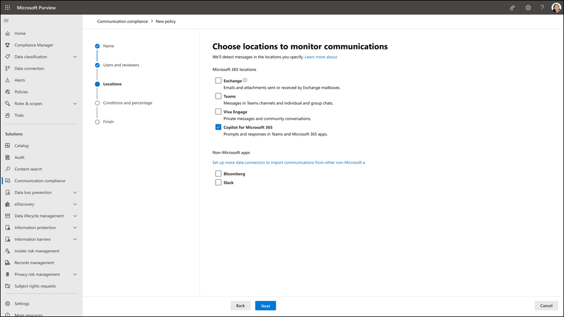Click the Roles & scopes icon
Image resolution: width=564 pixels, height=317 pixels.
click(7, 103)
